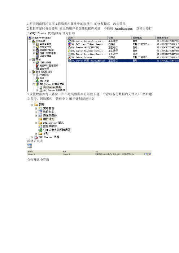179x253 pixels.
Task: Expand the SQL Server 网络配置 node
Action: pyautogui.click(x=37, y=90)
